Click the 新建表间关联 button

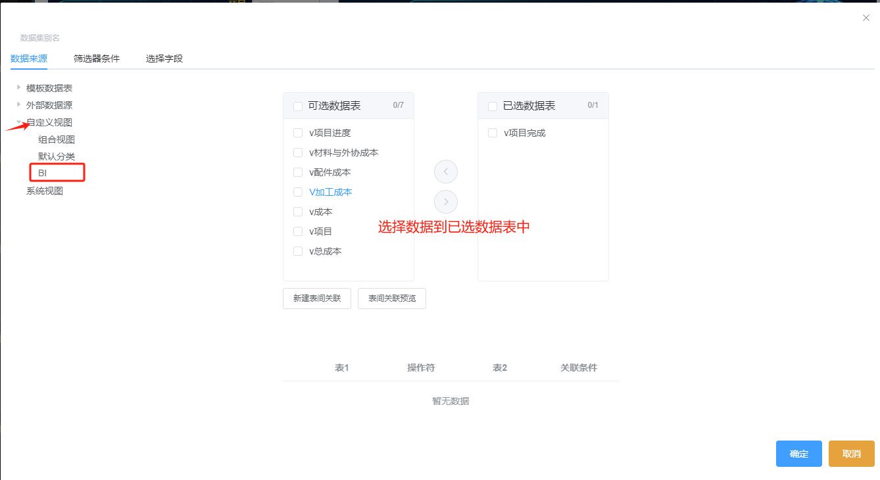(317, 299)
